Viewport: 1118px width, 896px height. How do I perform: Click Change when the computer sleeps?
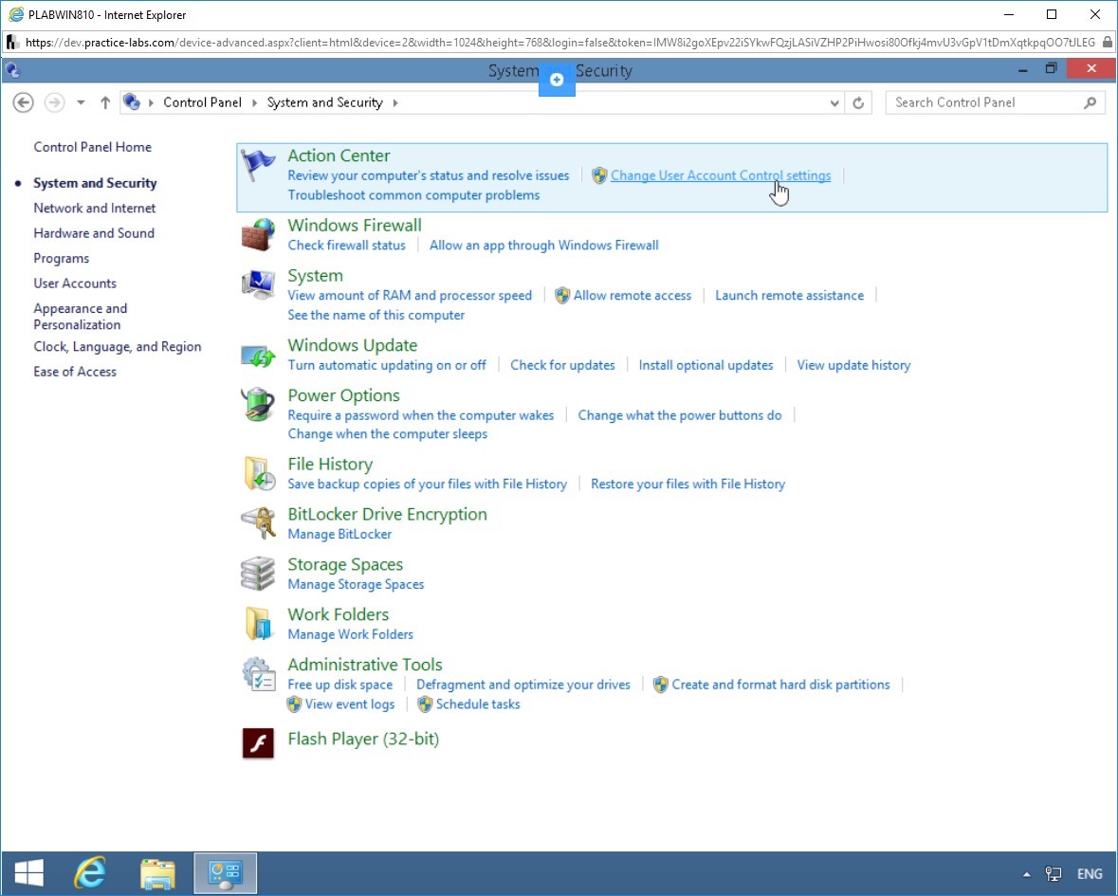point(388,434)
